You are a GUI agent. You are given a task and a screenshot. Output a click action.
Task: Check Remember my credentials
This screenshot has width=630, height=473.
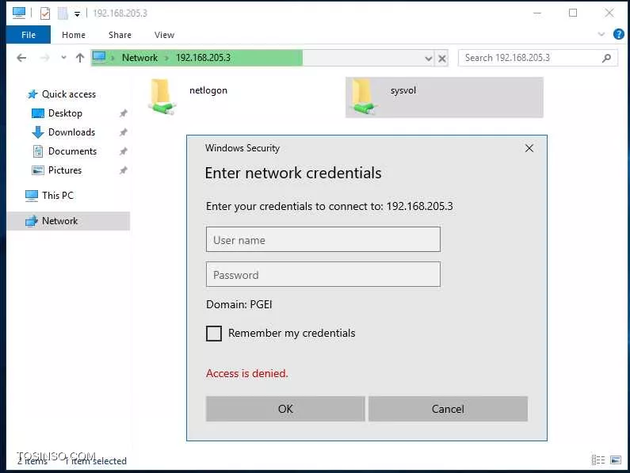tap(214, 334)
